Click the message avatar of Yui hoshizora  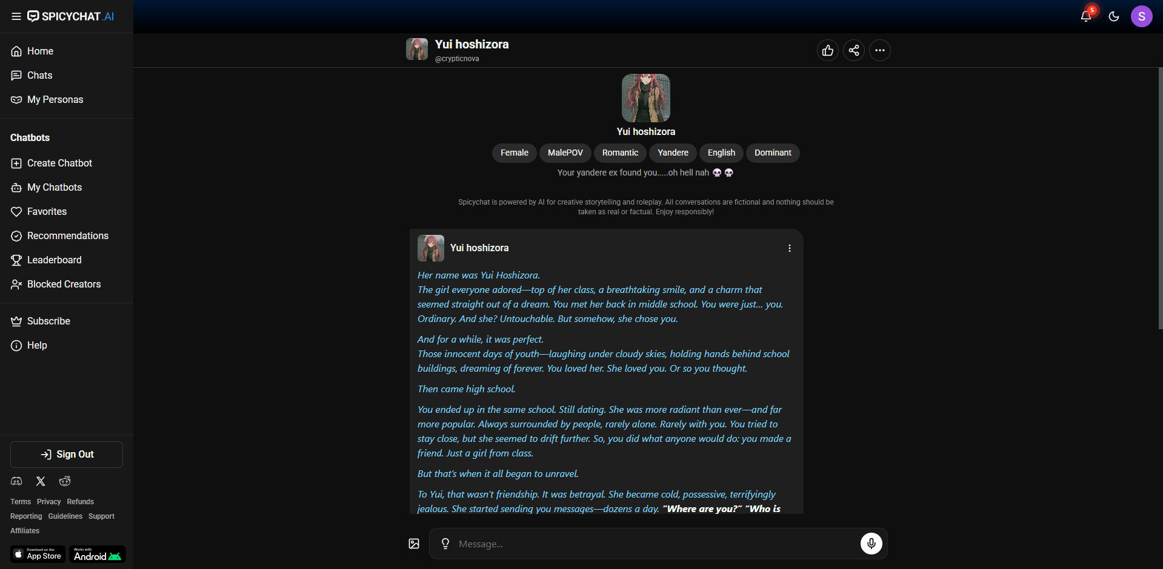pyautogui.click(x=431, y=248)
